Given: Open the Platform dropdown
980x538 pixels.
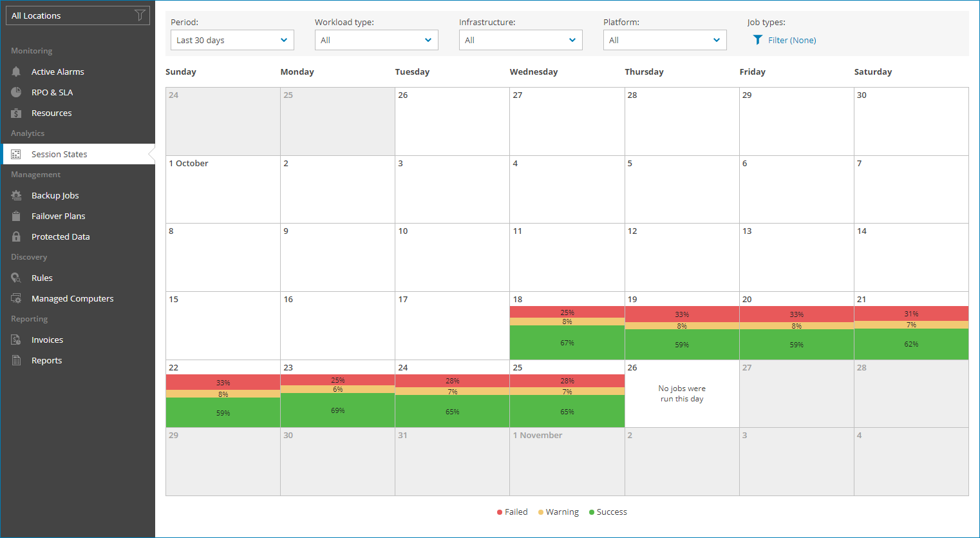Looking at the screenshot, I should [x=664, y=39].
